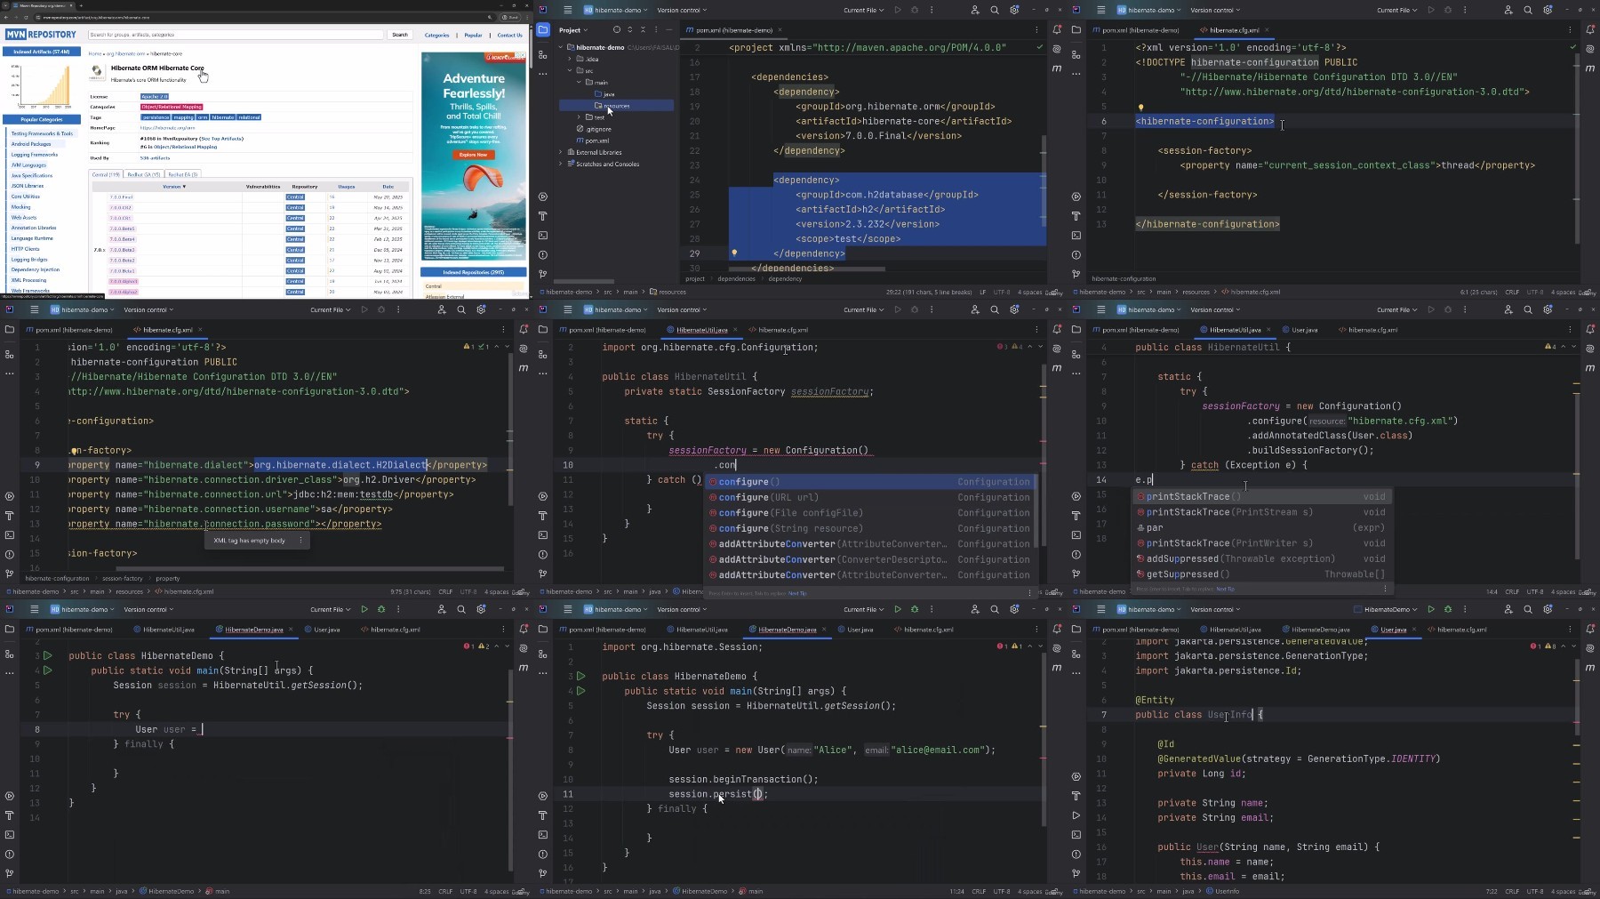Click Expand All icon in Project panel header
This screenshot has width=1600, height=899.
click(x=628, y=29)
